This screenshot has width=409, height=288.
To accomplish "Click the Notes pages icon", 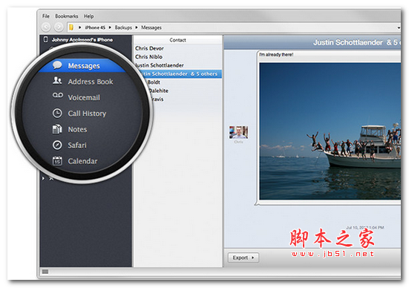I will (x=57, y=129).
